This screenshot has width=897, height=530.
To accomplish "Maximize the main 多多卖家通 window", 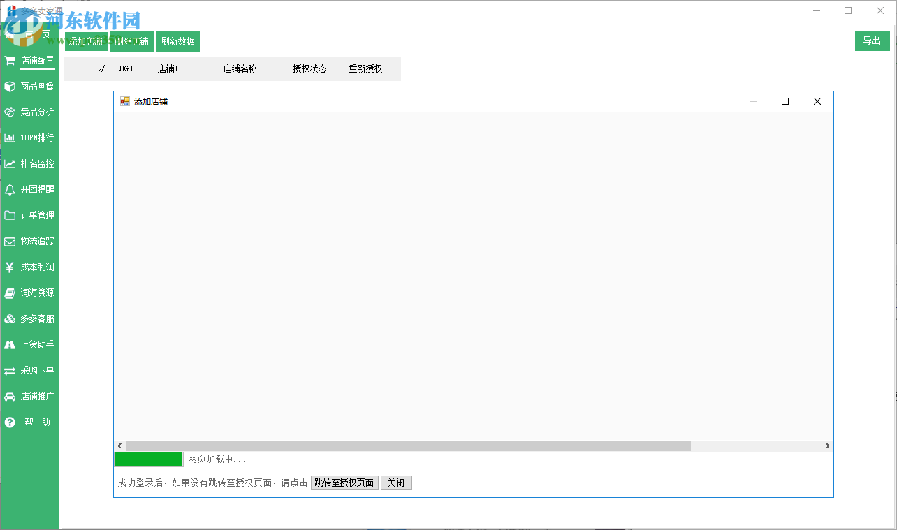I will [x=848, y=10].
